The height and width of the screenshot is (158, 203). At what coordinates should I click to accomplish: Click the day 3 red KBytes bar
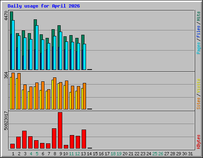pos(24,140)
